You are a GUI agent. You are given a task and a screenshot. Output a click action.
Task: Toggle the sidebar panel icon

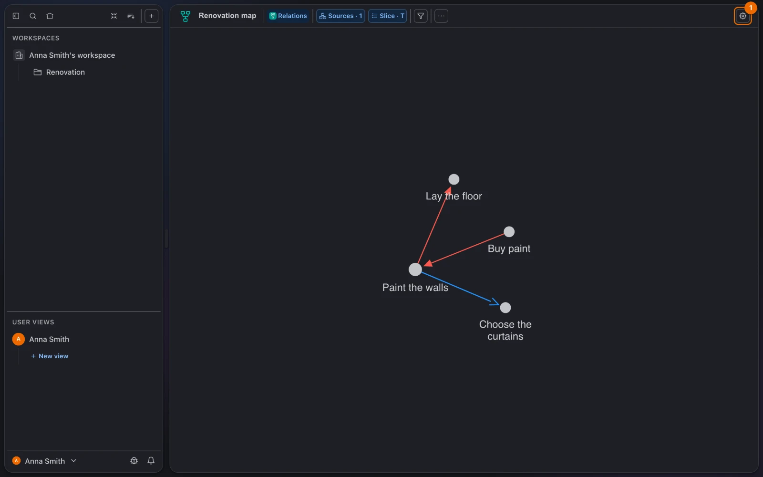[16, 16]
